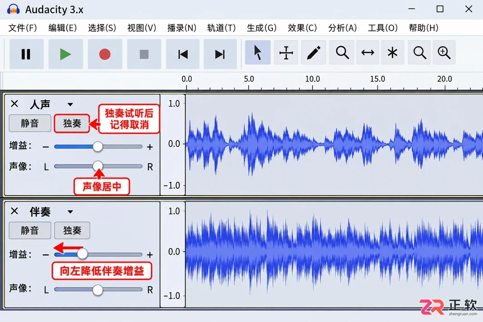This screenshot has width=483, height=322.
Task: Open the 选择(S) menu
Action: point(102,28)
